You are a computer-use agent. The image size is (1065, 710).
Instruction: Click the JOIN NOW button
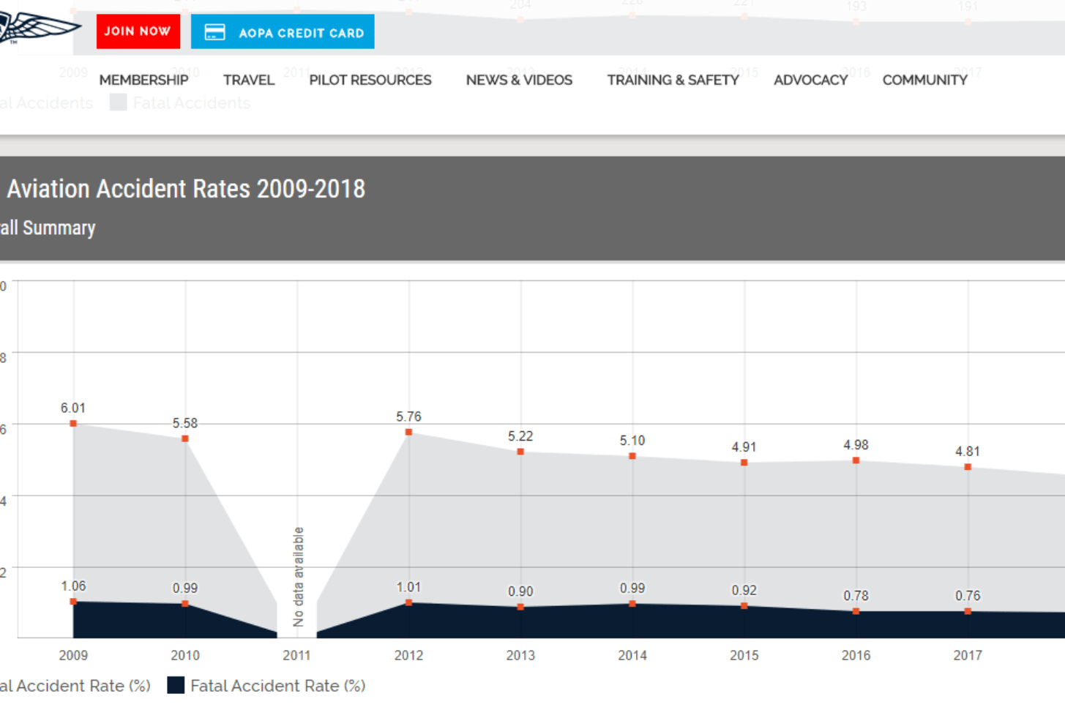tap(138, 31)
